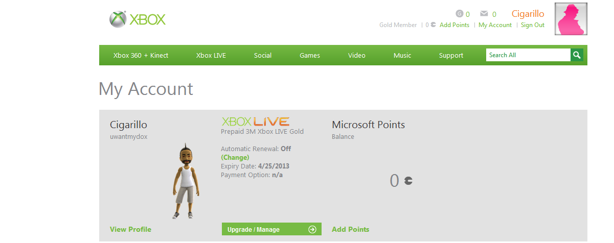This screenshot has width=614, height=243.
Task: Open the Video menu
Action: pyautogui.click(x=357, y=55)
